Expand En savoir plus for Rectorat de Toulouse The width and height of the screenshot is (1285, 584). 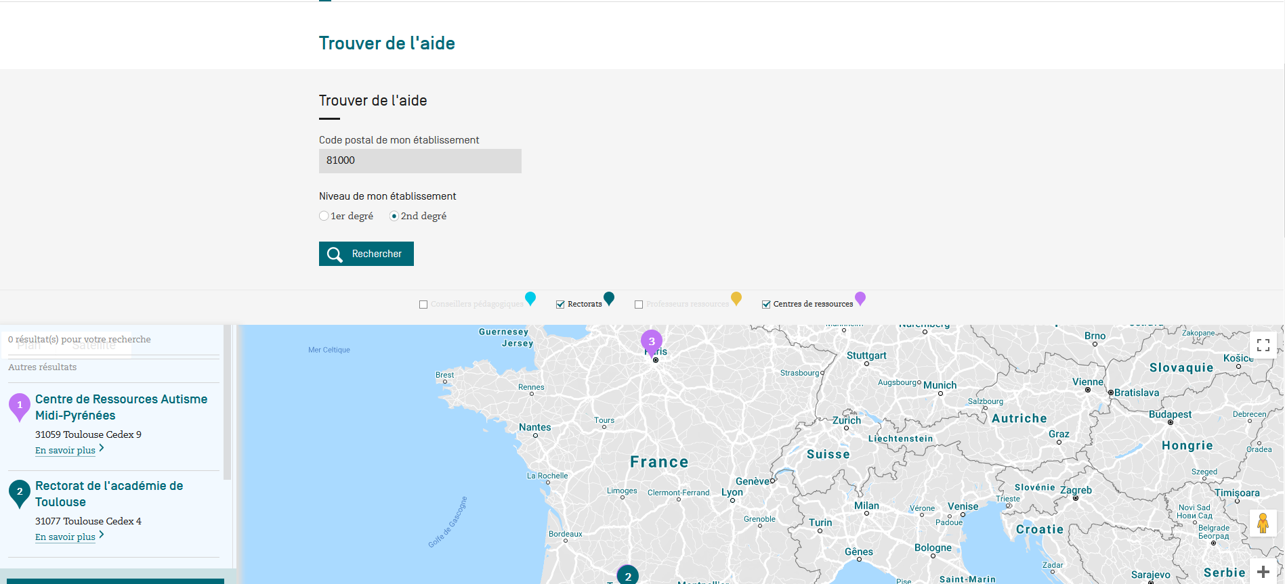65,537
